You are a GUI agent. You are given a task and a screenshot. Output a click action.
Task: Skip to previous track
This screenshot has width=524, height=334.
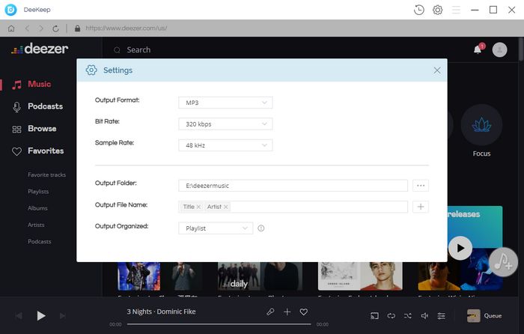pos(19,316)
